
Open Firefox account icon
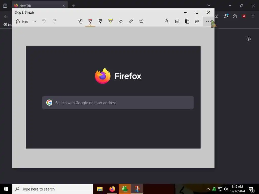[226, 16]
